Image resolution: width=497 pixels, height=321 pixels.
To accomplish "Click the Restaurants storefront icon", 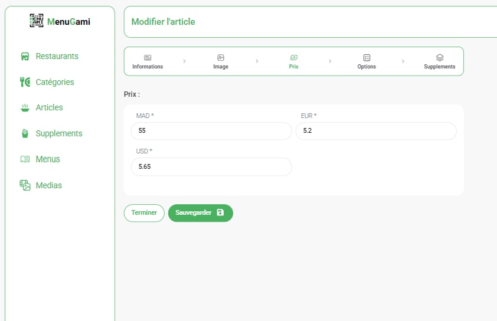I will 25,57.
